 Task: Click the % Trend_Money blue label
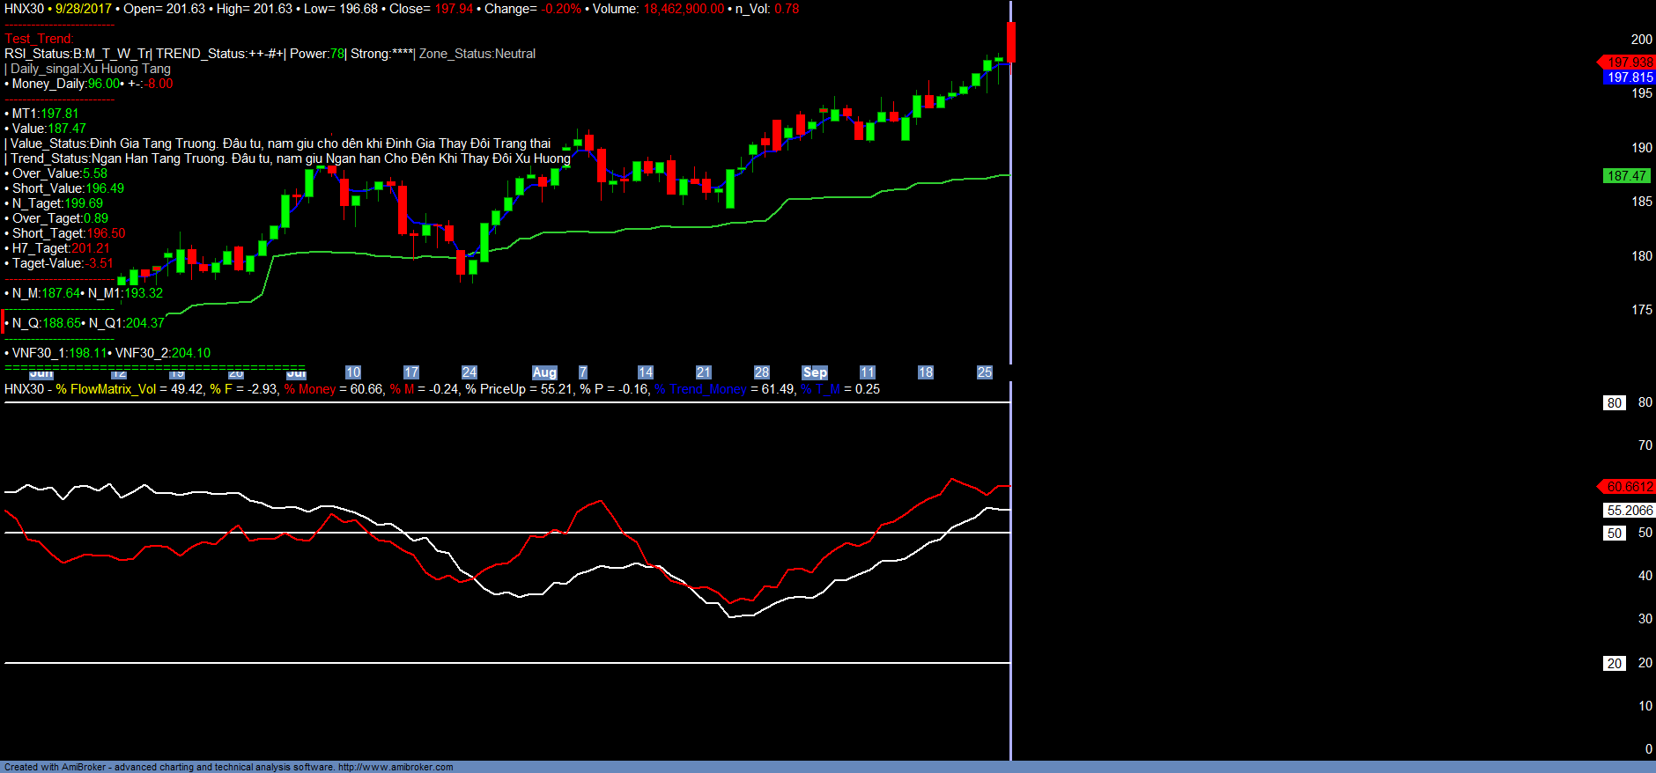click(700, 389)
